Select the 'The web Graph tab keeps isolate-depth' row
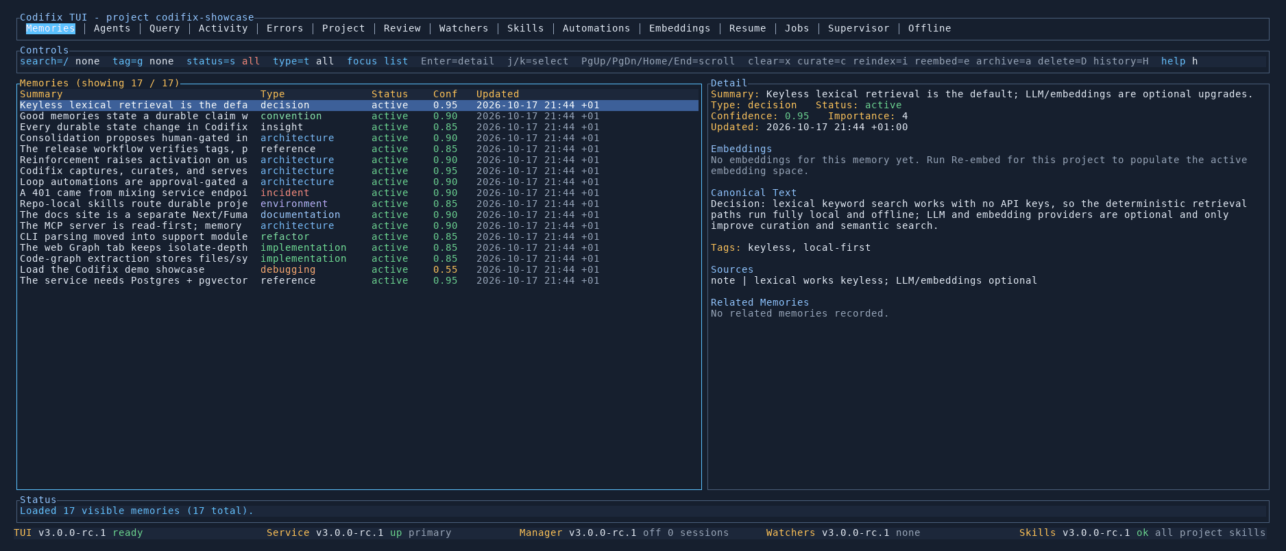The height and width of the screenshot is (551, 1286). coord(359,248)
